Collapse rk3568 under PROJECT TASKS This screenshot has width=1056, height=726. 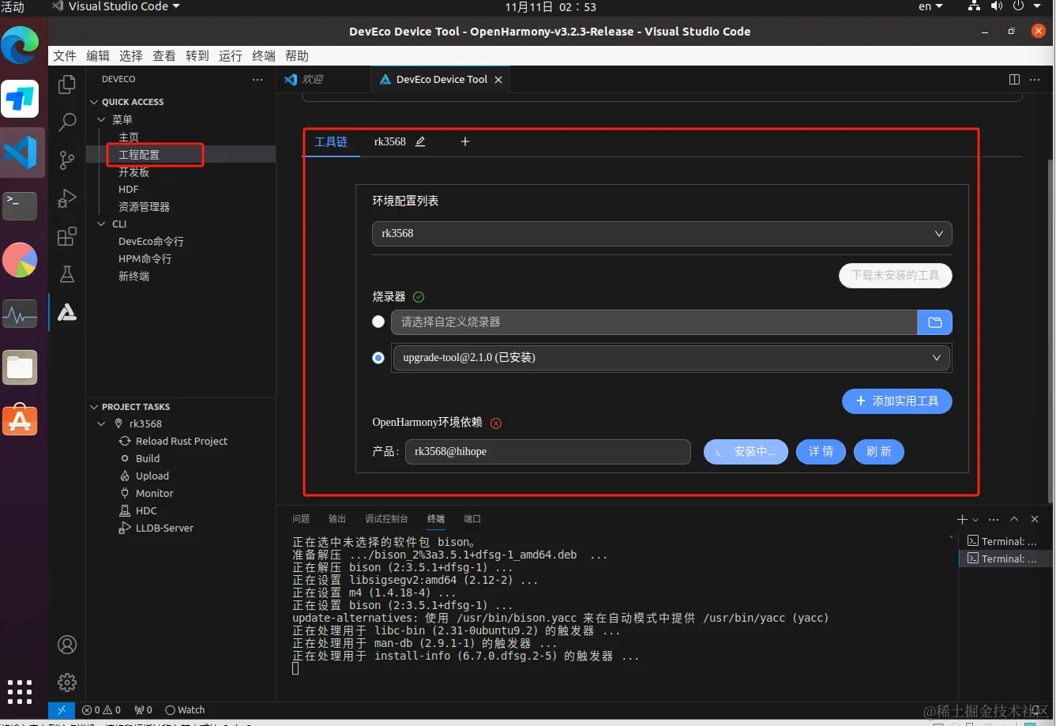pyautogui.click(x=101, y=423)
